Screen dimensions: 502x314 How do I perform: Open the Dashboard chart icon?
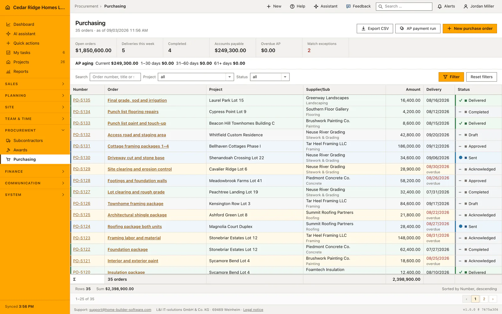(8, 24)
